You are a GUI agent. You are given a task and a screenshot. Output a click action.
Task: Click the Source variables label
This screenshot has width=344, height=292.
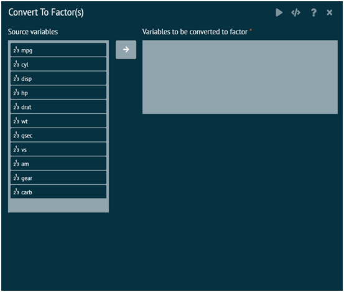(33, 32)
